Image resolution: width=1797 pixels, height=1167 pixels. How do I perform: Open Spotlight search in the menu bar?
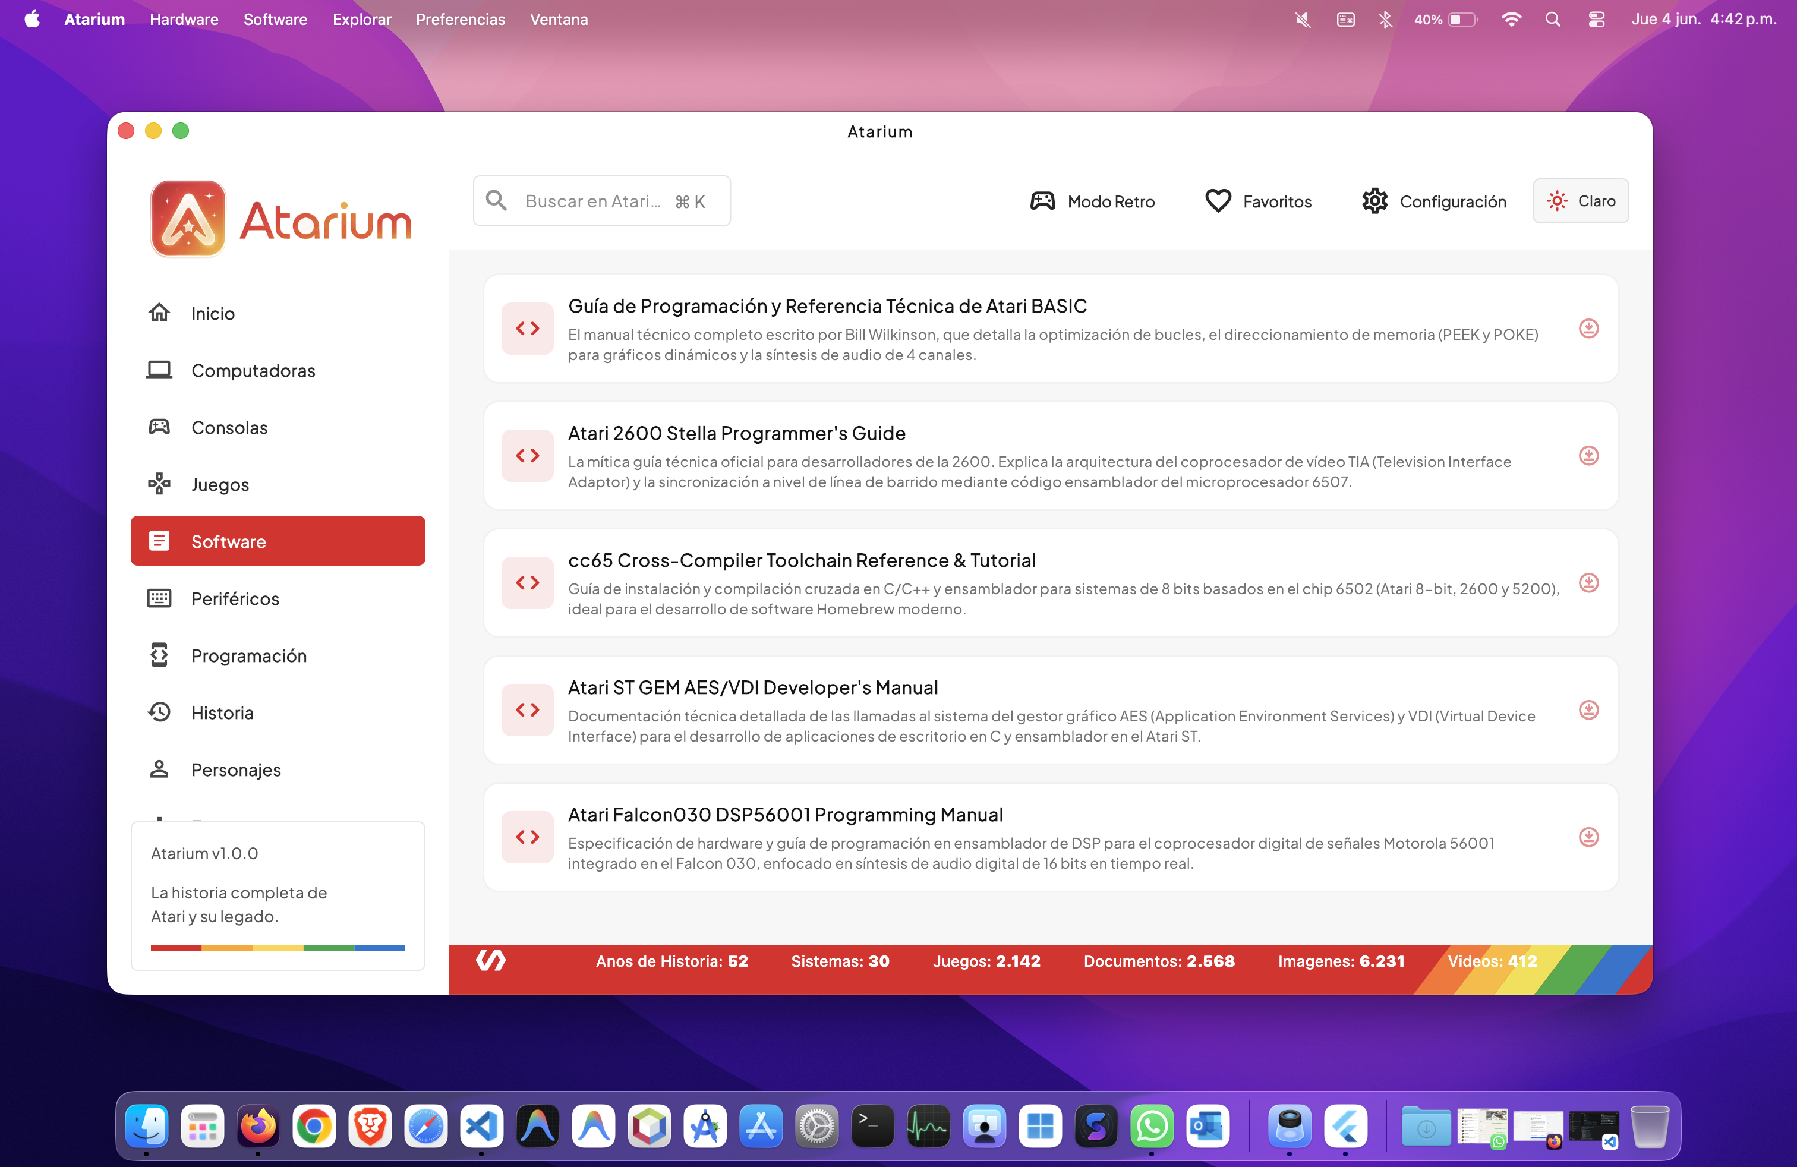(x=1552, y=20)
